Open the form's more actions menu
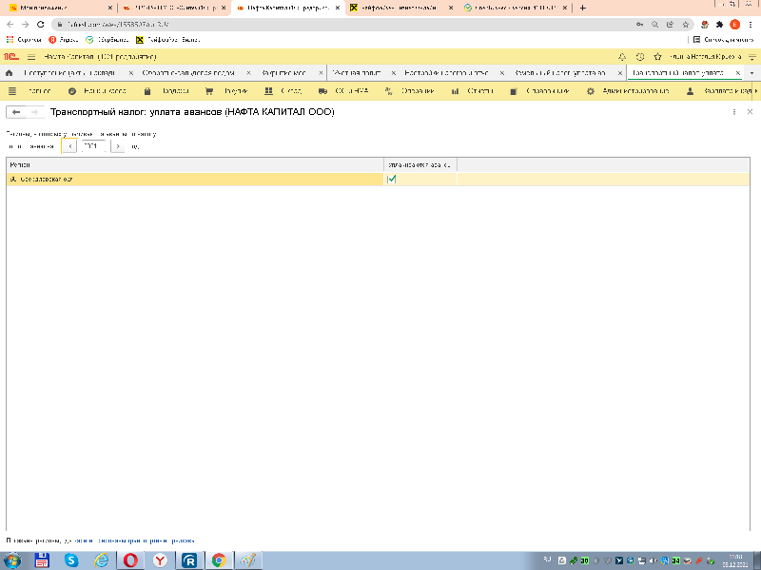 pyautogui.click(x=733, y=112)
